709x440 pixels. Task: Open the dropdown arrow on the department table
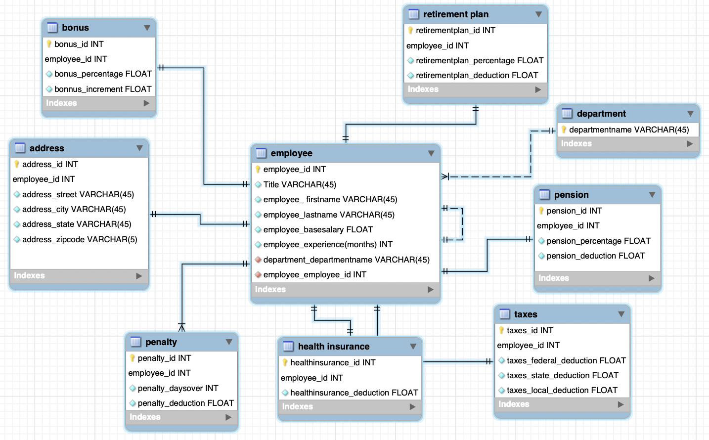click(x=691, y=114)
